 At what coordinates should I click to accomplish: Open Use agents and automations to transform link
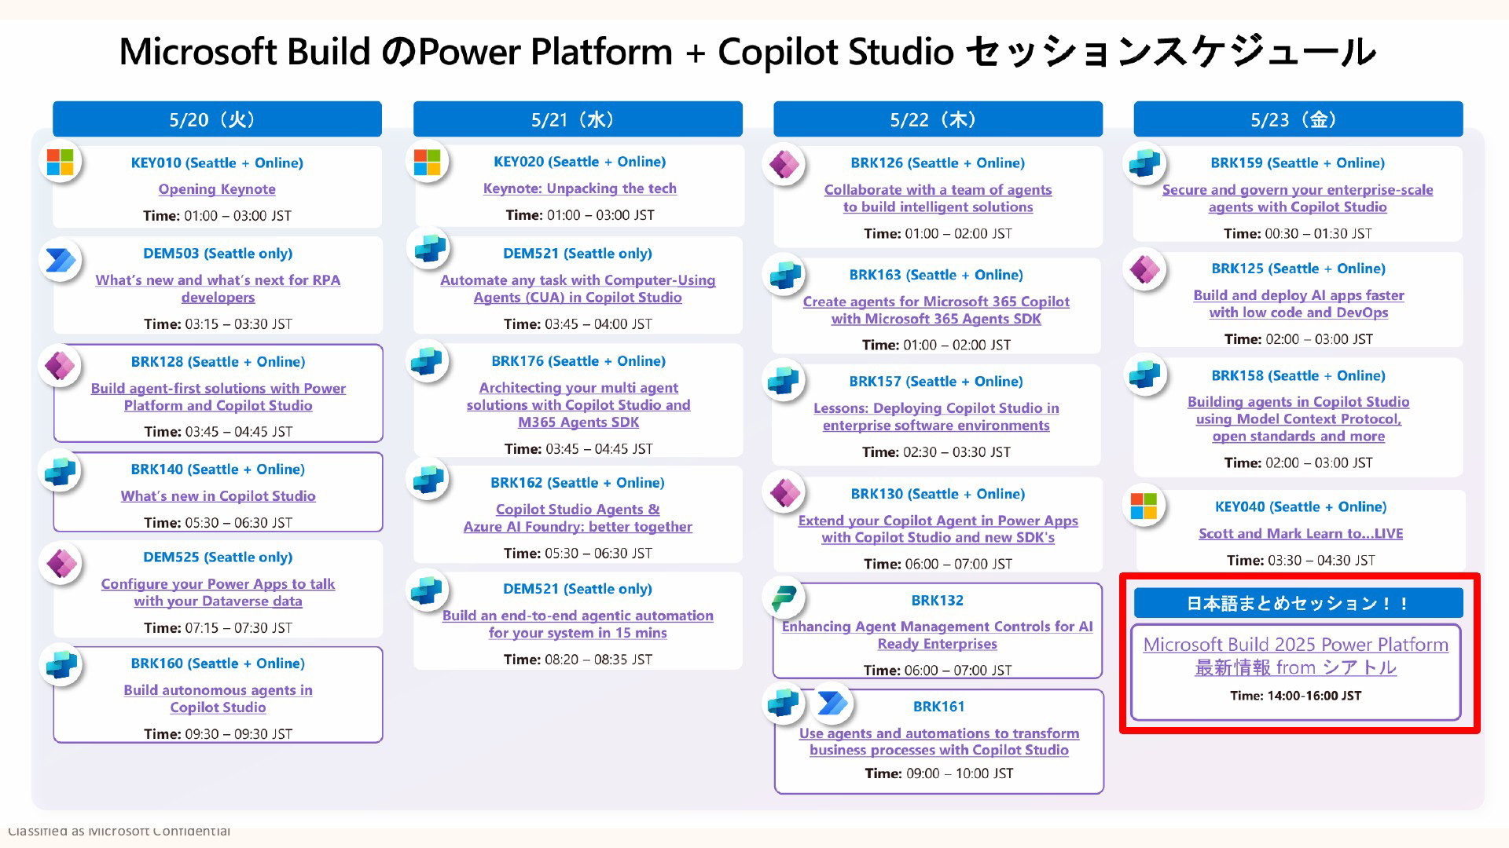tap(938, 742)
